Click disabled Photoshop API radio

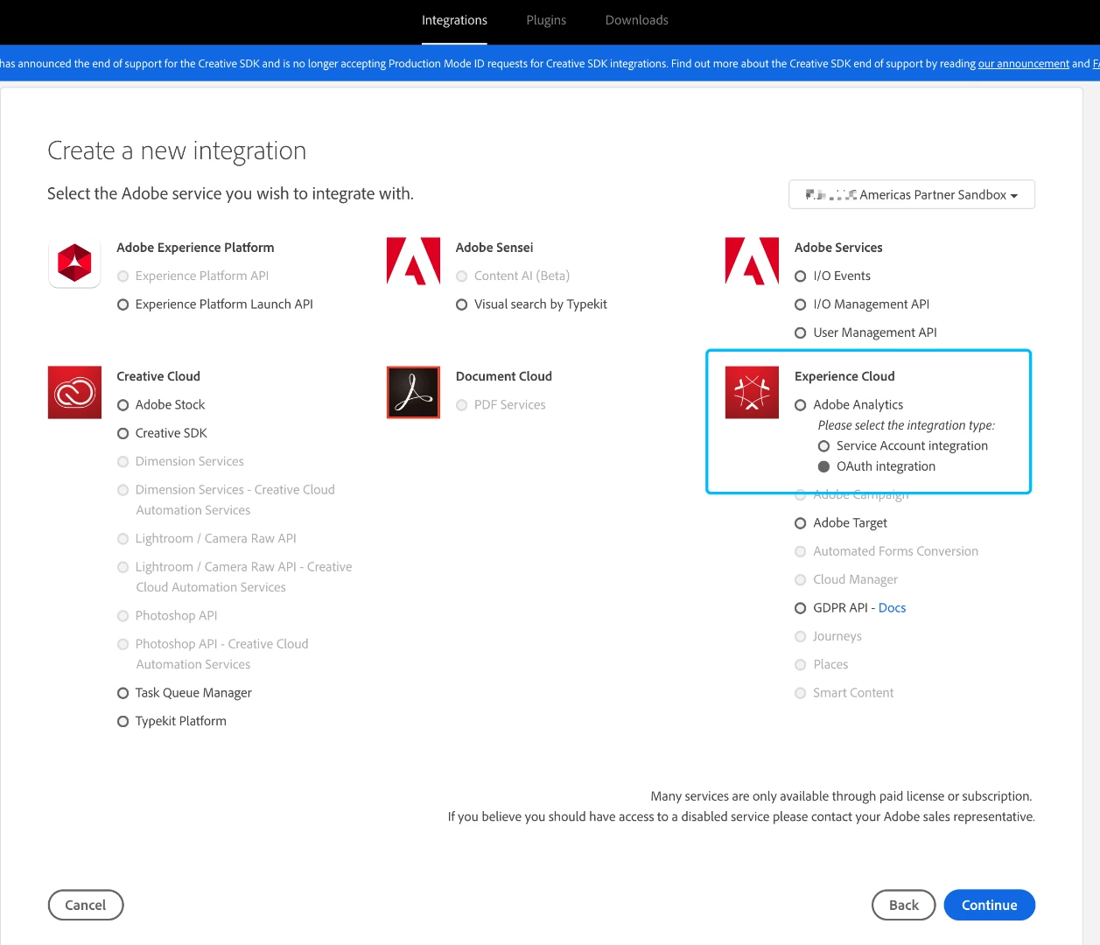123,616
